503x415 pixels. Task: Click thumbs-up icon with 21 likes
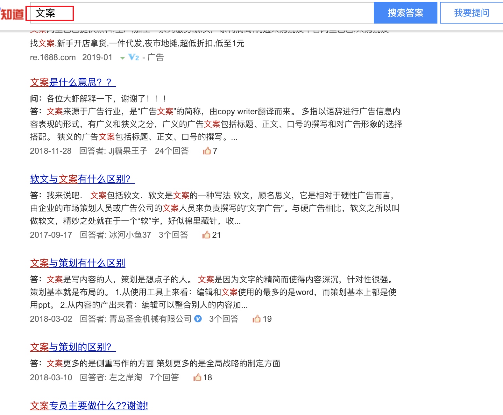[206, 235]
